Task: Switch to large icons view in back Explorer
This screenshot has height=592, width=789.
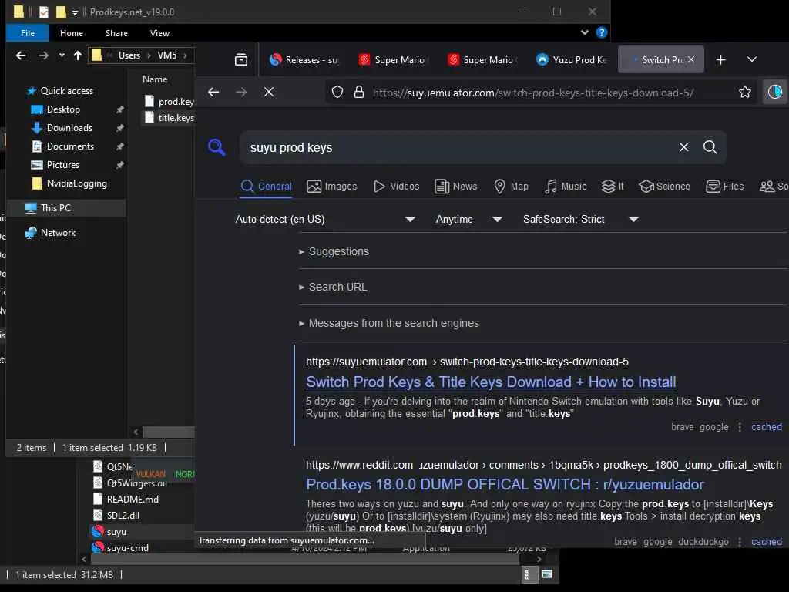Action: point(547,574)
